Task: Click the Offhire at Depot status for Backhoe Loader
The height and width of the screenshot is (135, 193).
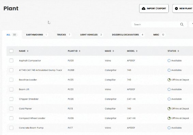Action: click(x=180, y=80)
